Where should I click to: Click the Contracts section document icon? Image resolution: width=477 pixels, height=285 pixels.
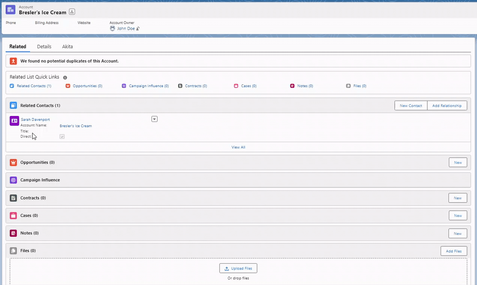click(x=13, y=198)
